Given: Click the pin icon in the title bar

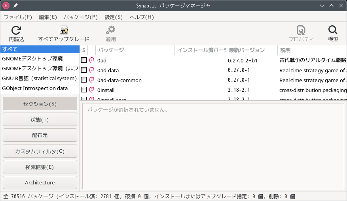Looking at the screenshot, I should 15,6.
